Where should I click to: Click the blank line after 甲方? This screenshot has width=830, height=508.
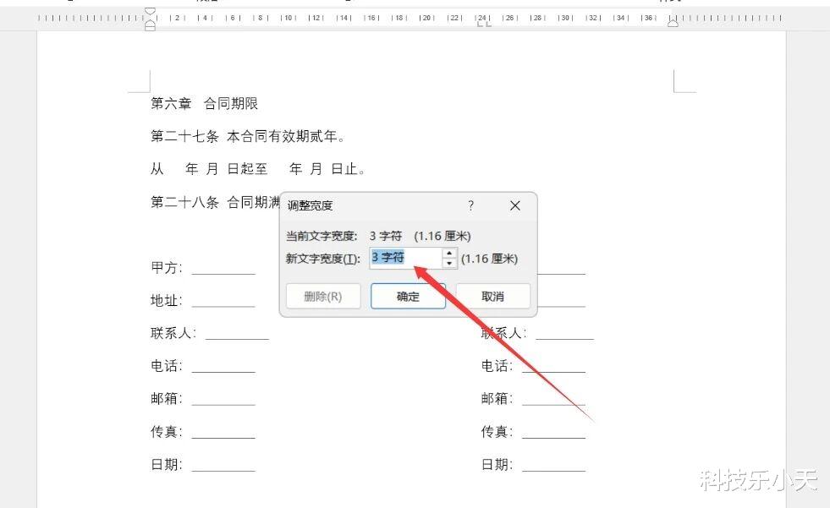tap(223, 269)
